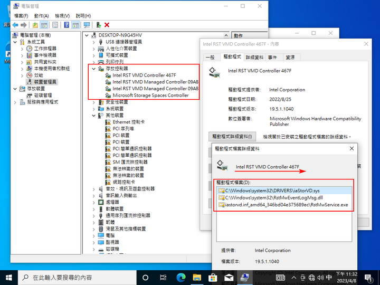380x285 pixels.
Task: Open the Mail app from the taskbar
Action: click(x=229, y=278)
